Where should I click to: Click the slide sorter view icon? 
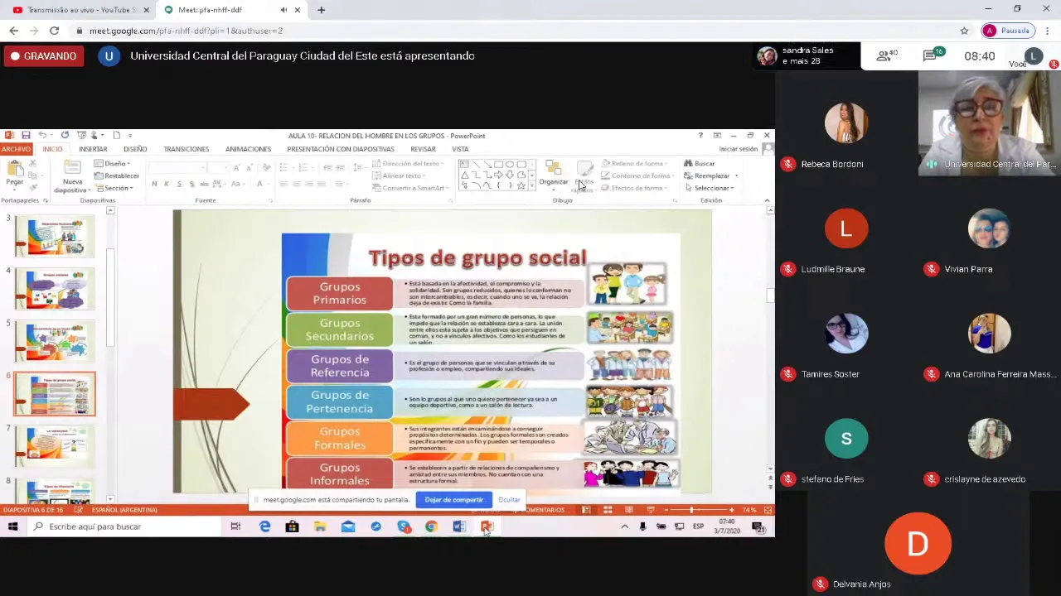click(x=608, y=510)
